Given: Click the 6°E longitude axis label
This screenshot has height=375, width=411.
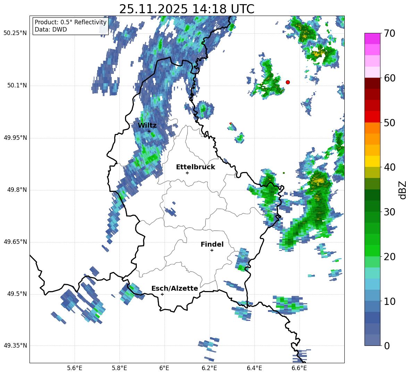Looking at the screenshot, I should coord(164,368).
